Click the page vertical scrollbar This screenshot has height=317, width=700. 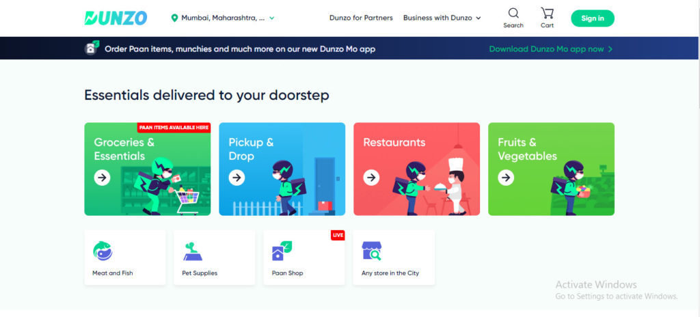[697, 68]
